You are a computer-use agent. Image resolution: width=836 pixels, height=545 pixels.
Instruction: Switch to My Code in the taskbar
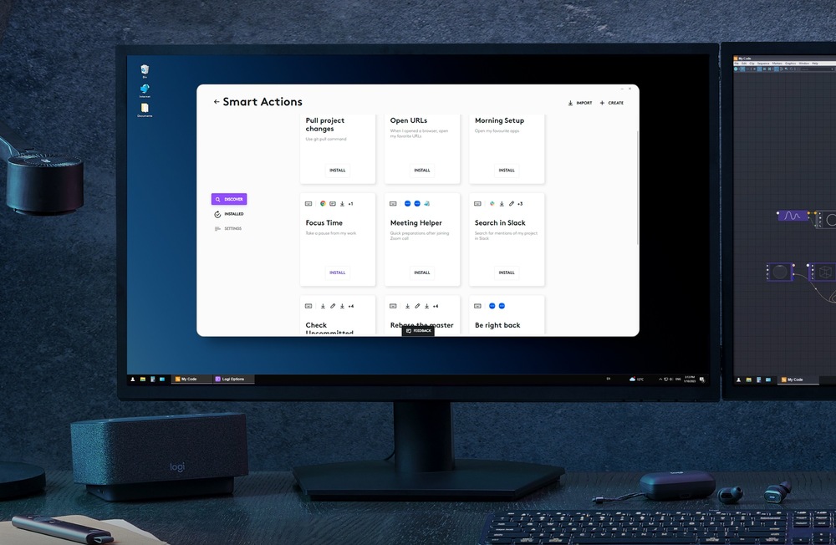point(186,379)
